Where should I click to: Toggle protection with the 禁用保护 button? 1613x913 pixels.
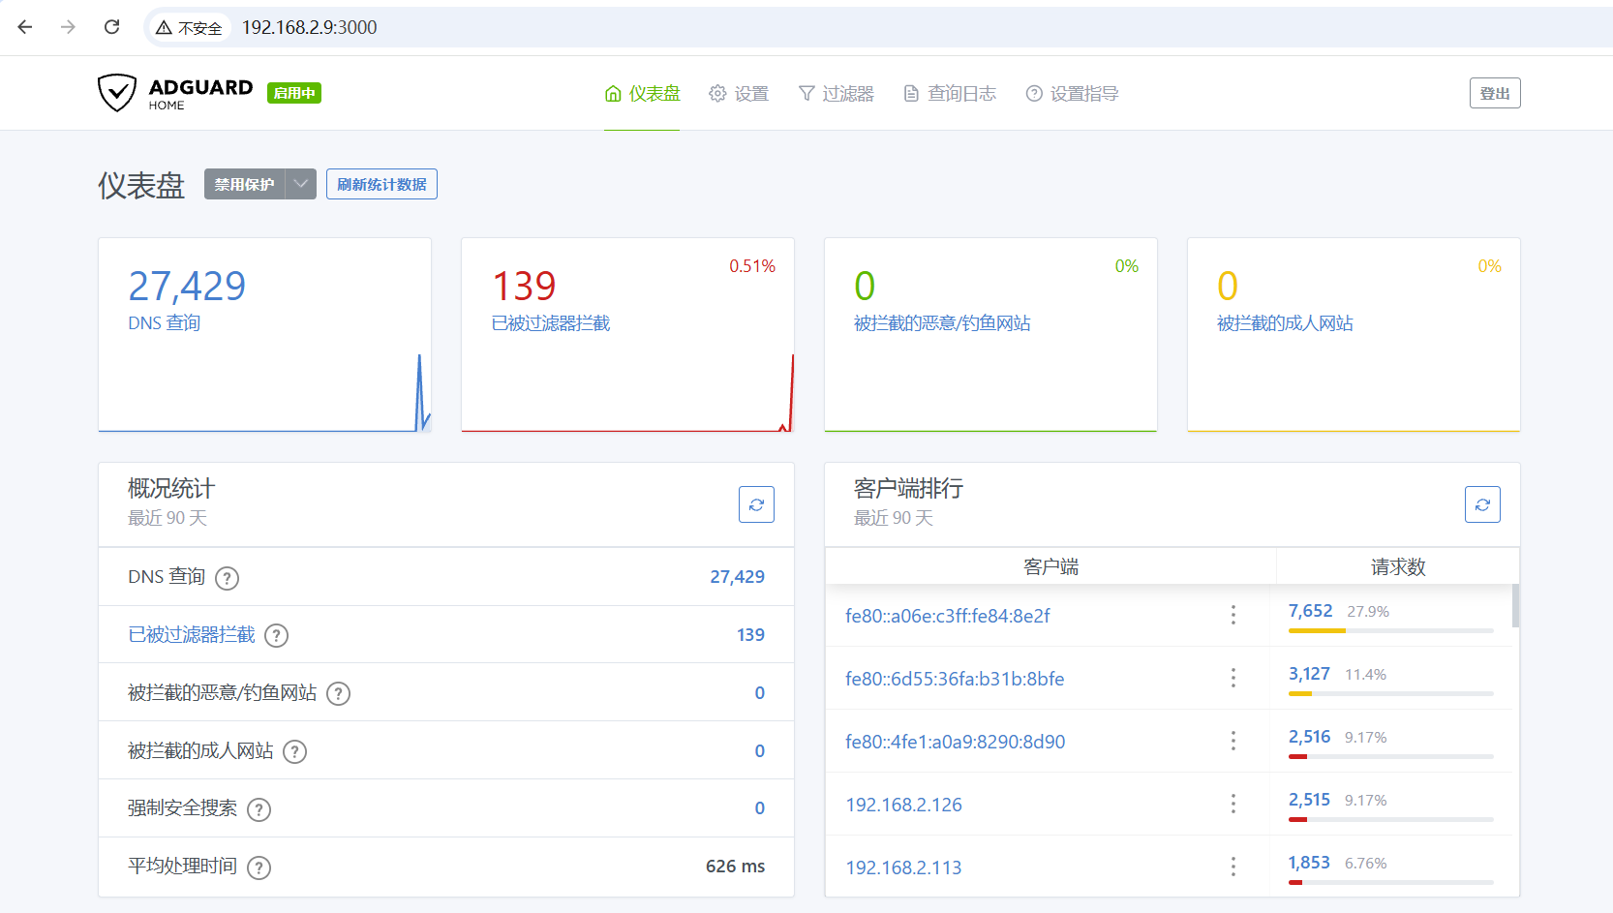coord(244,184)
